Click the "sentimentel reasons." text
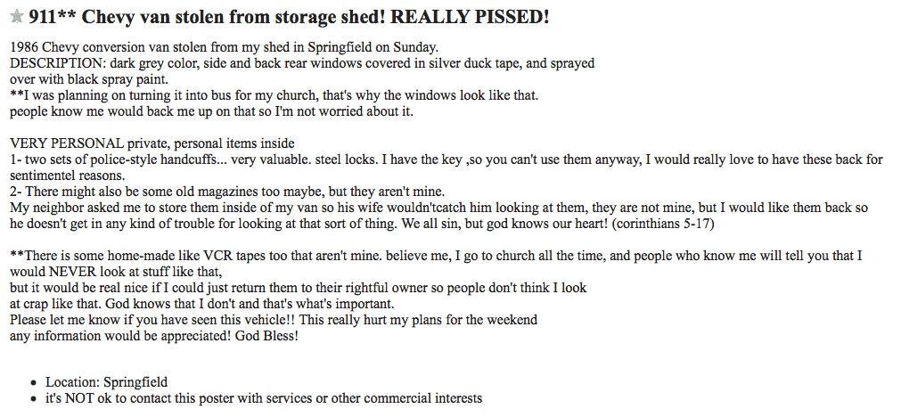The height and width of the screenshot is (417, 901). pyautogui.click(x=67, y=176)
